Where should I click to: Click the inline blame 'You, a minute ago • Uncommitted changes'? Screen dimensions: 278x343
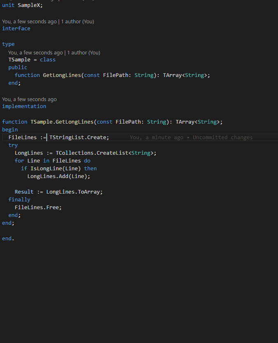coord(191,138)
